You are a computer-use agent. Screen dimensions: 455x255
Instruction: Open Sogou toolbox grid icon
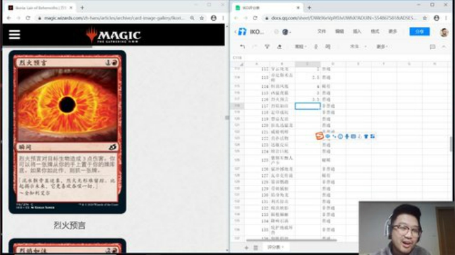coord(372,136)
